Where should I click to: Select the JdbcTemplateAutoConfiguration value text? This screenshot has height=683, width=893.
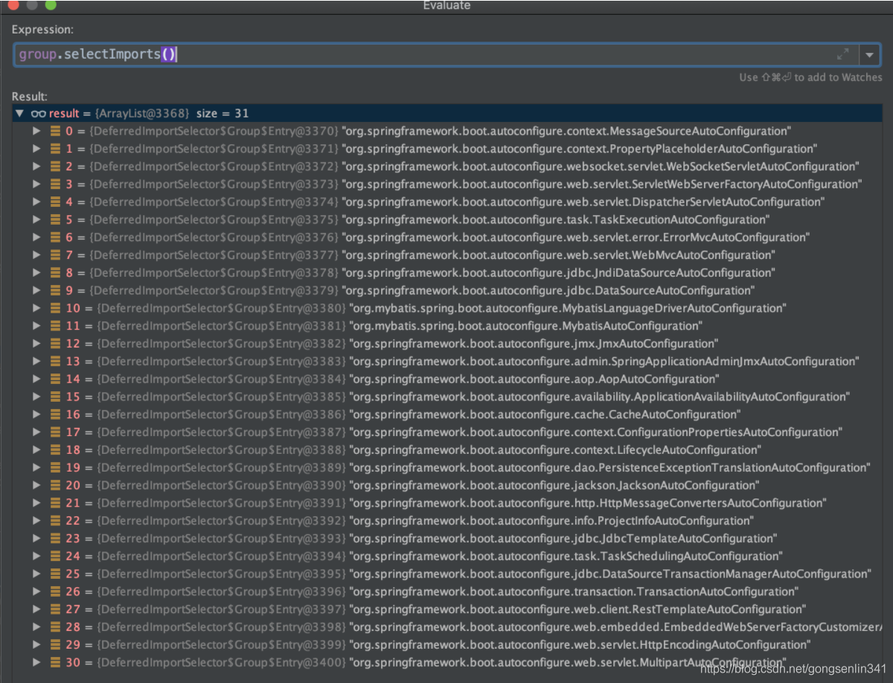coord(563,539)
